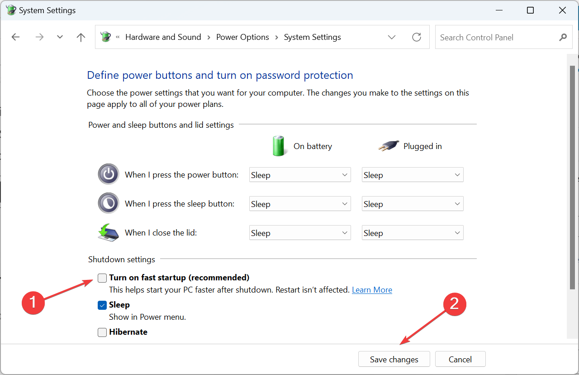The width and height of the screenshot is (579, 375).
Task: Expand close the lid On battery dropdown
Action: click(300, 233)
